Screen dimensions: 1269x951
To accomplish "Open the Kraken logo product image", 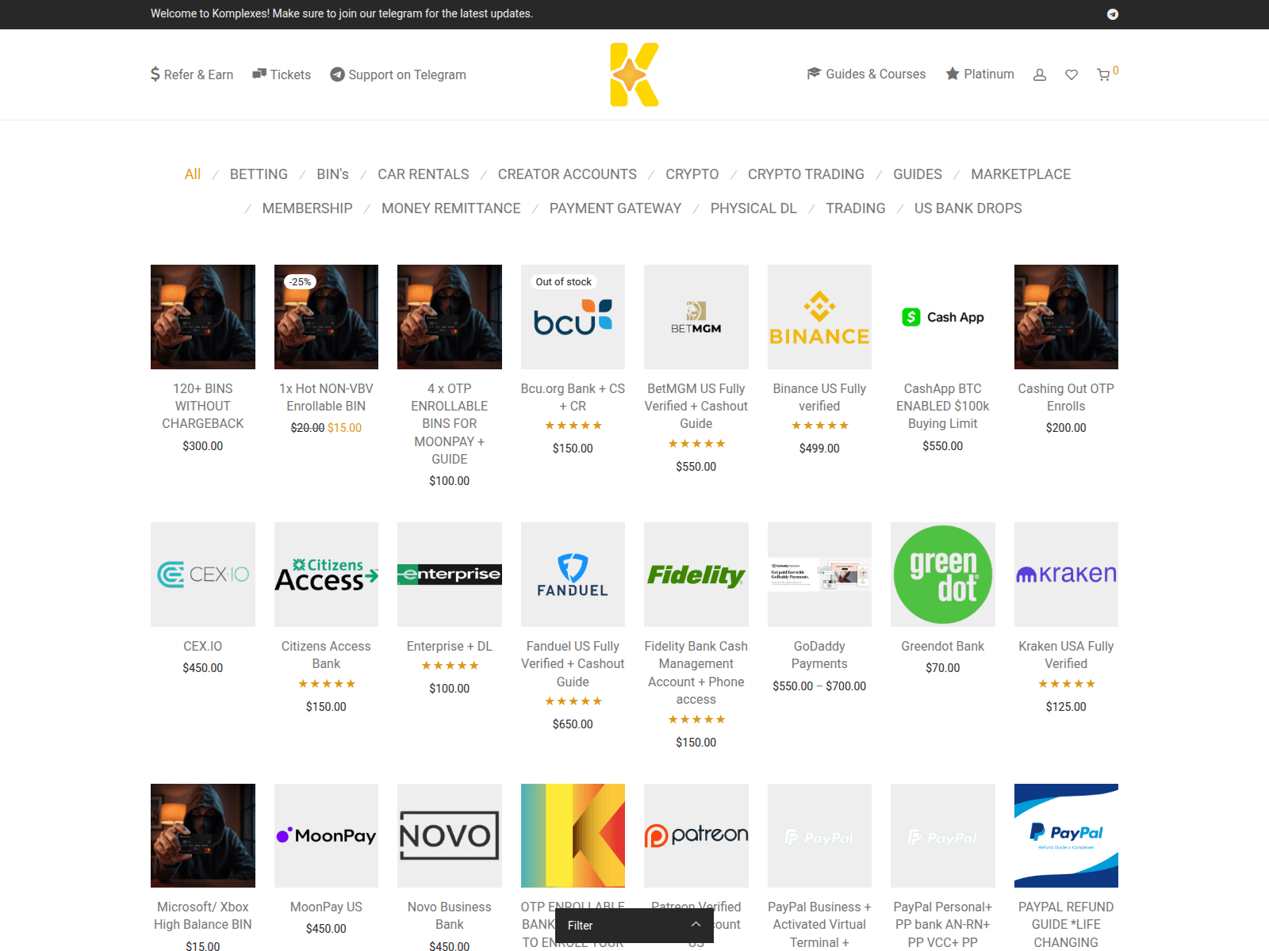I will coord(1066,575).
